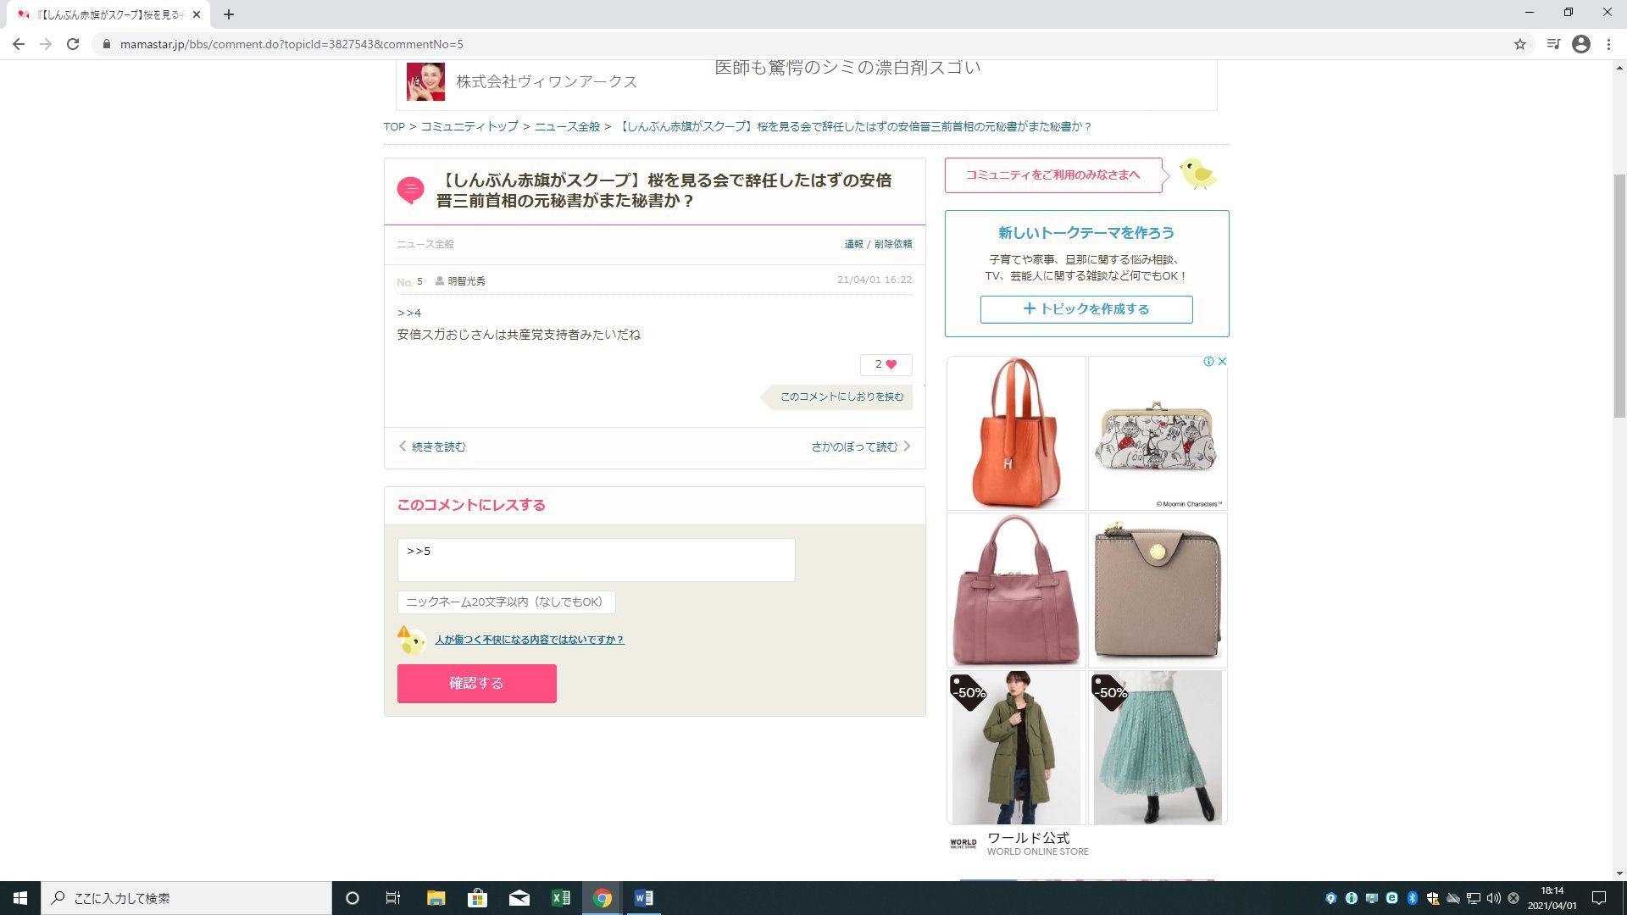Reload the page with the refresh icon
This screenshot has height=915, width=1627.
coord(73,44)
